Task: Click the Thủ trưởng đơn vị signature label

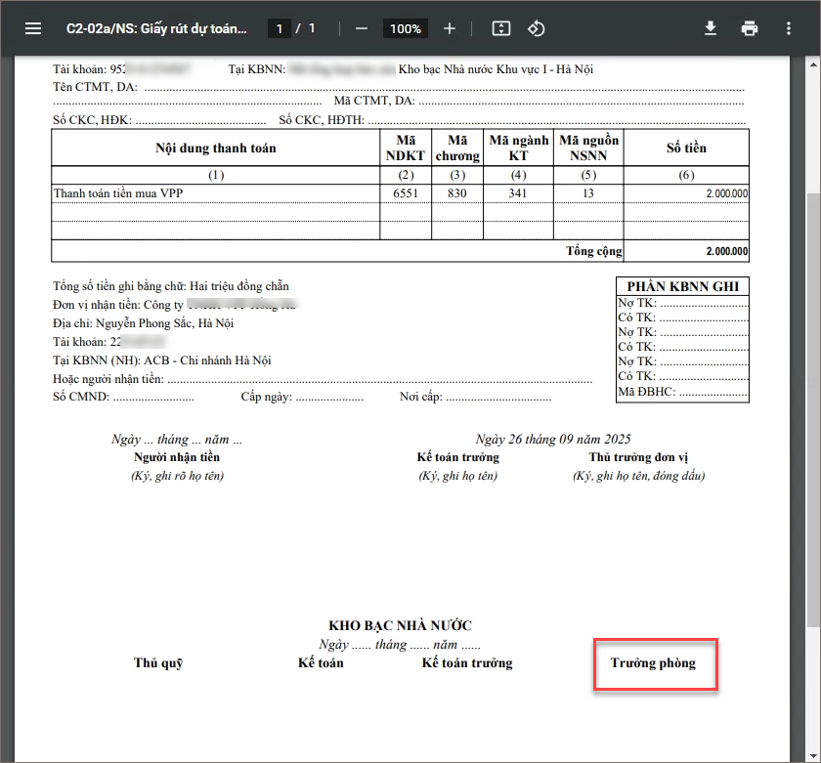Action: [x=638, y=457]
